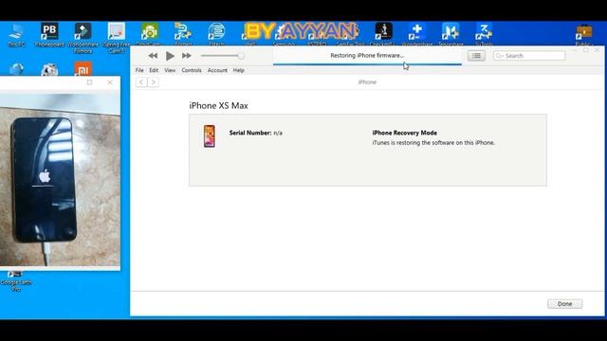This screenshot has width=607, height=341.
Task: Open the Google Earth Pro desktop shortcut
Action: point(15,281)
